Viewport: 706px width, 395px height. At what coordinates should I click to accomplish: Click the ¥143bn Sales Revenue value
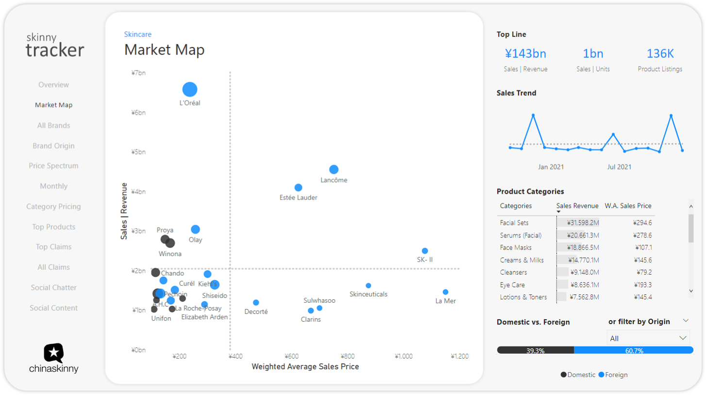[525, 53]
